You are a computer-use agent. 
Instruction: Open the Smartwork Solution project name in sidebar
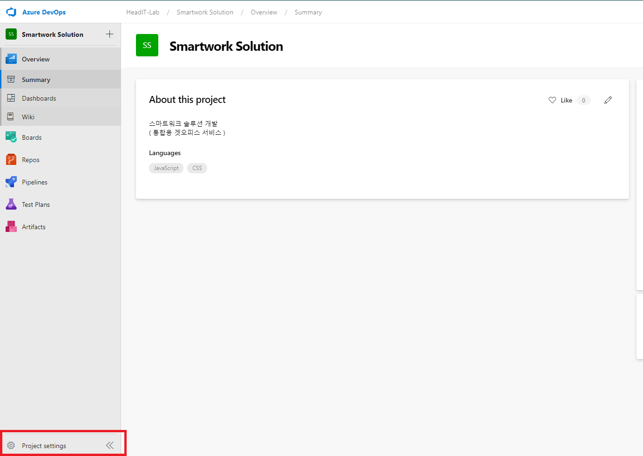[x=53, y=34]
